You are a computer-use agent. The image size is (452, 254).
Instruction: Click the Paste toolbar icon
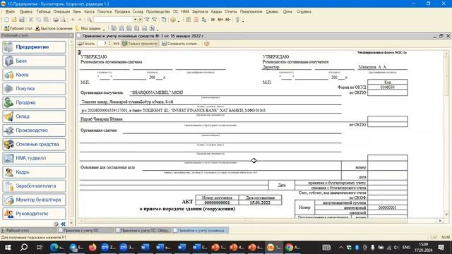[x=46, y=20]
